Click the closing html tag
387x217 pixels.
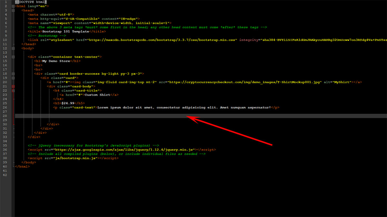point(22,166)
